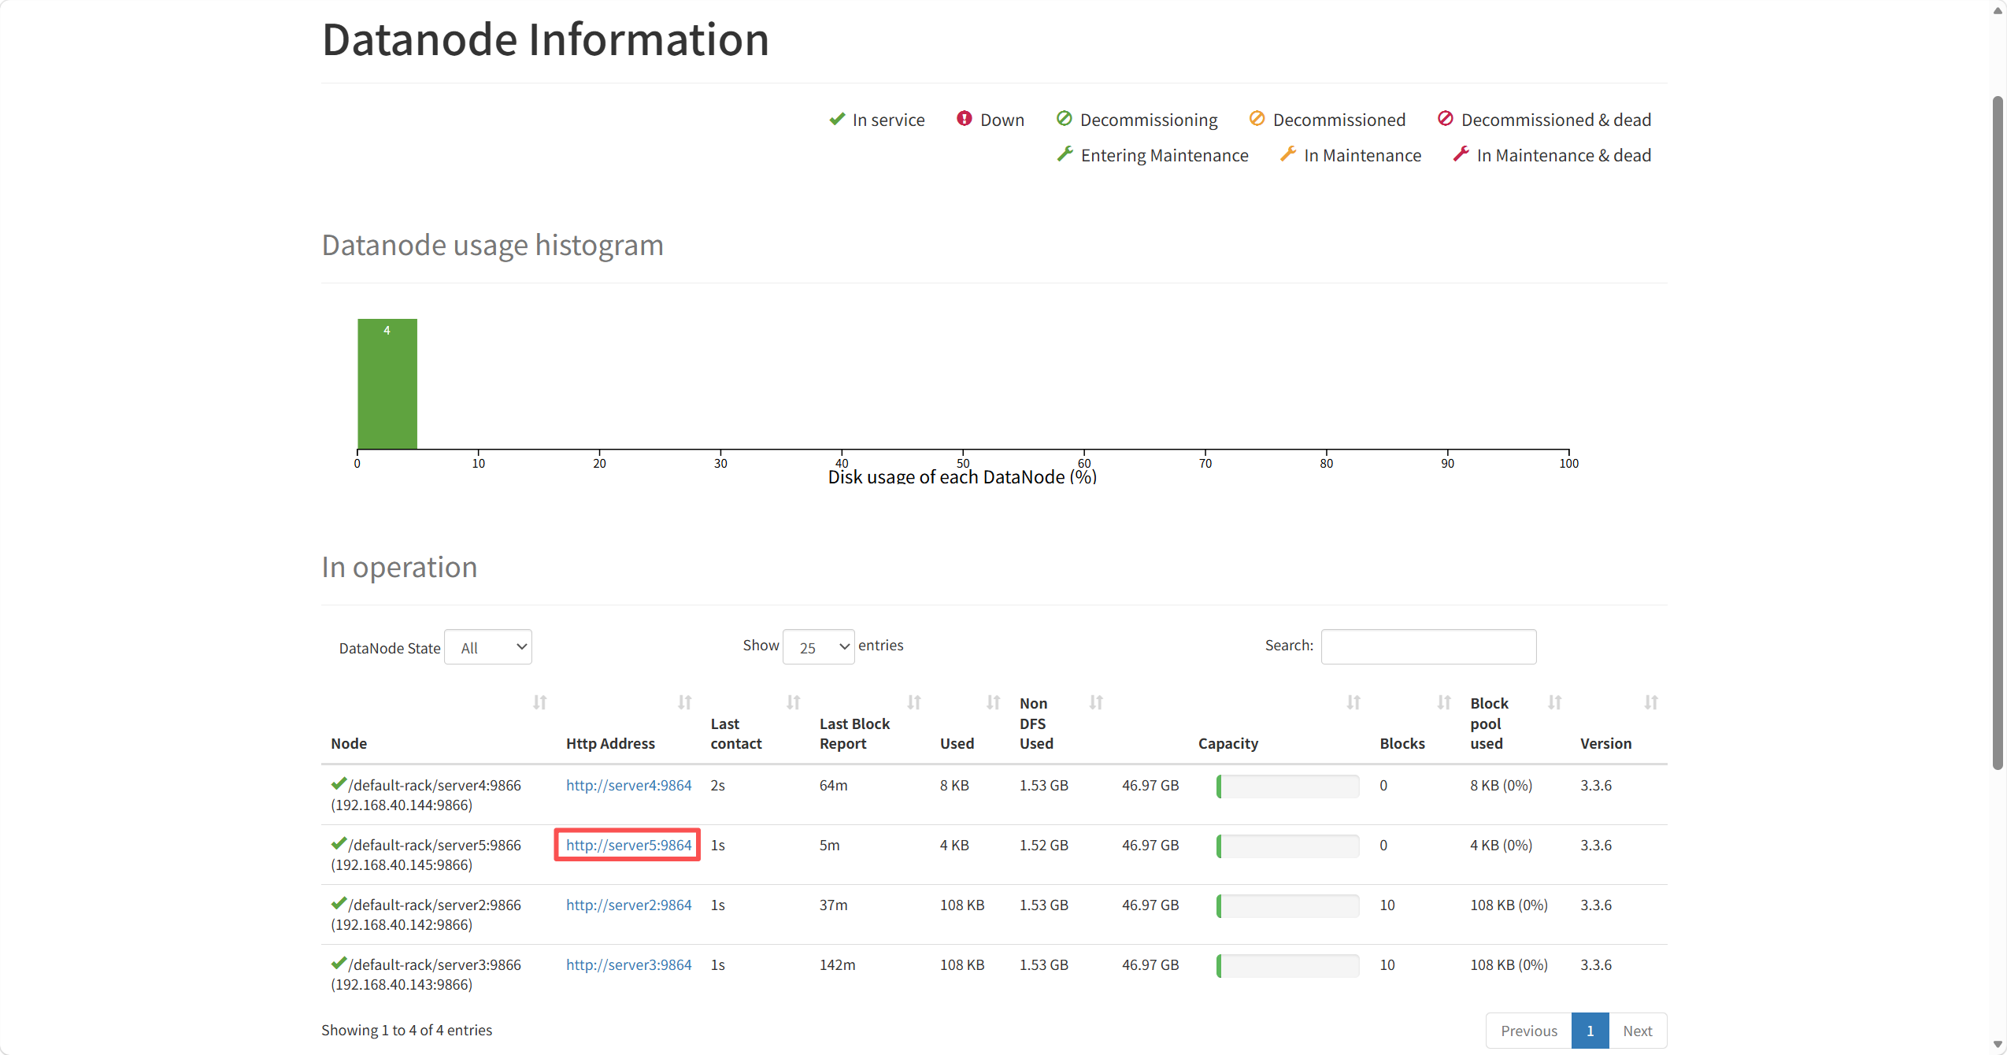Click the In Maintenance orange wrench icon
Screen dimensions: 2007x1055
tap(1287, 154)
